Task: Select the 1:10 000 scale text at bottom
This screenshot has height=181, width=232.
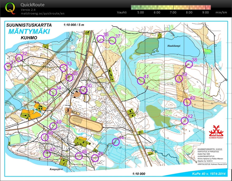Action: coord(139,173)
